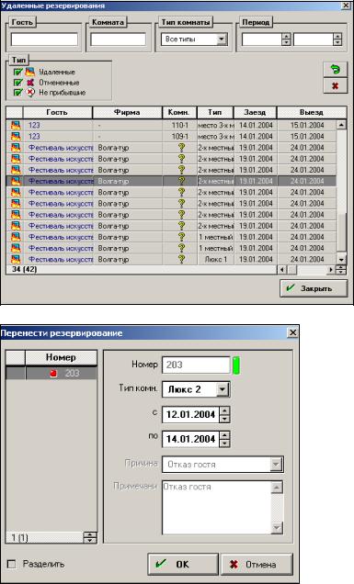
Task: Click the OK button
Action: [x=182, y=565]
